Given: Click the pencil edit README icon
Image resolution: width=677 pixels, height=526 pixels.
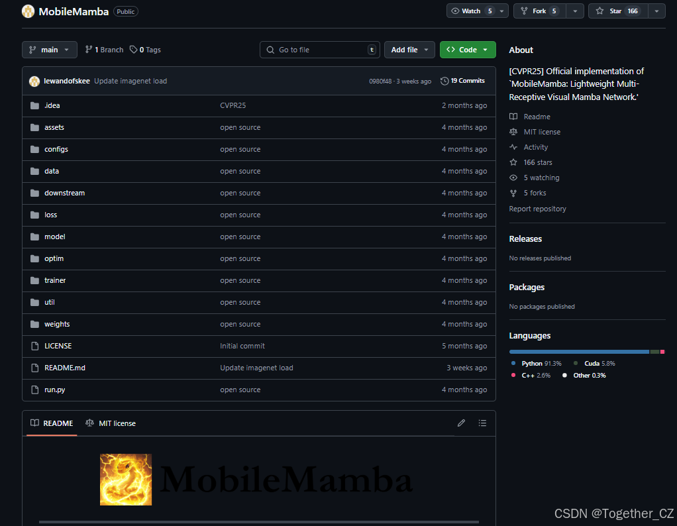Looking at the screenshot, I should 461,423.
